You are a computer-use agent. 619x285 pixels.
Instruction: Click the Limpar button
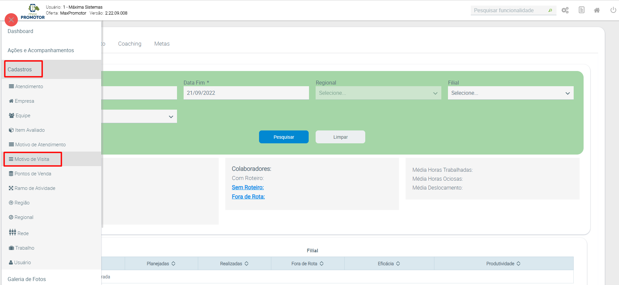tap(340, 137)
